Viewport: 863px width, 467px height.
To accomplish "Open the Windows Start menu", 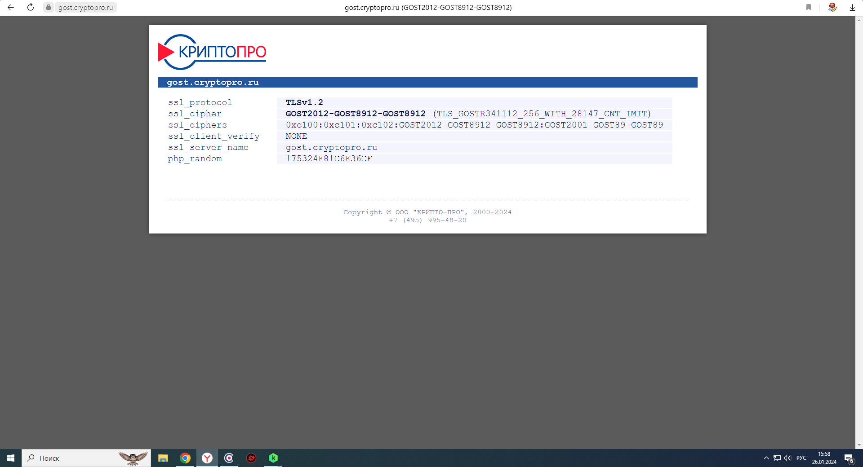I will [11, 458].
